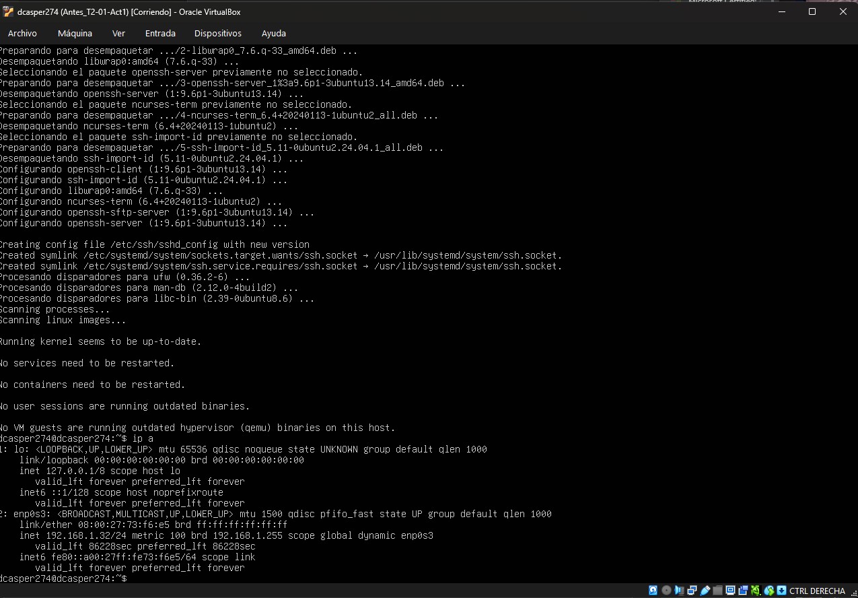Click the hard disk activity indicator
Viewport: 858px width, 598px height.
(x=653, y=591)
